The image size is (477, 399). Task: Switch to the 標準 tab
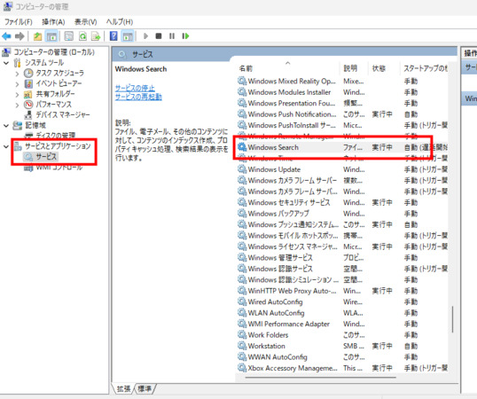[x=145, y=388]
